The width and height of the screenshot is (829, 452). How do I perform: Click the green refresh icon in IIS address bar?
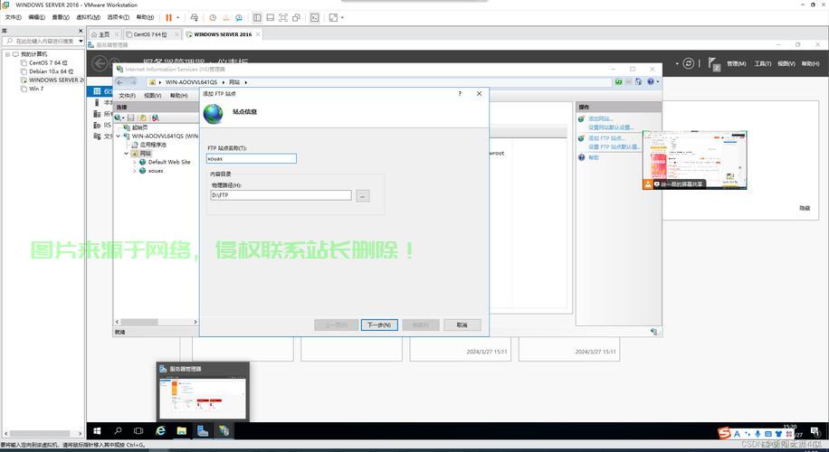618,82
